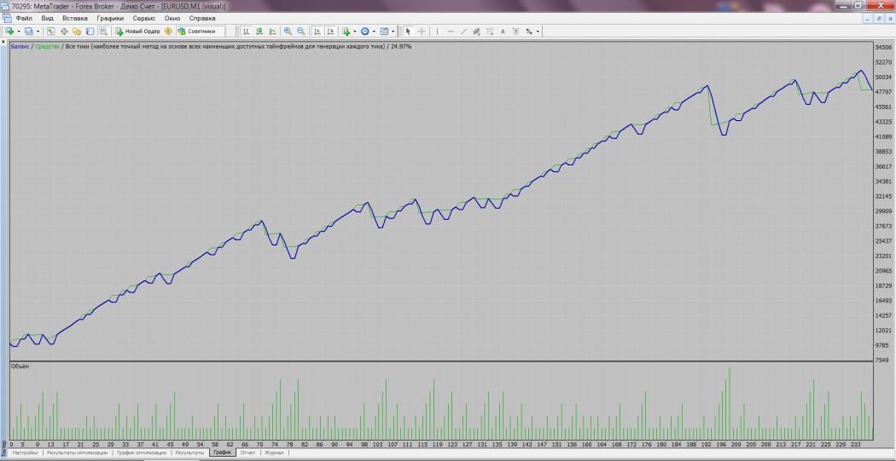Open the Indicators list icon

pos(346,31)
